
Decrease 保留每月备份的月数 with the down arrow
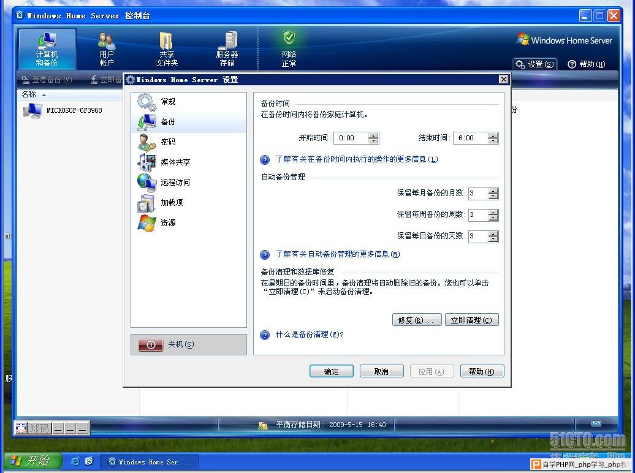click(x=493, y=197)
